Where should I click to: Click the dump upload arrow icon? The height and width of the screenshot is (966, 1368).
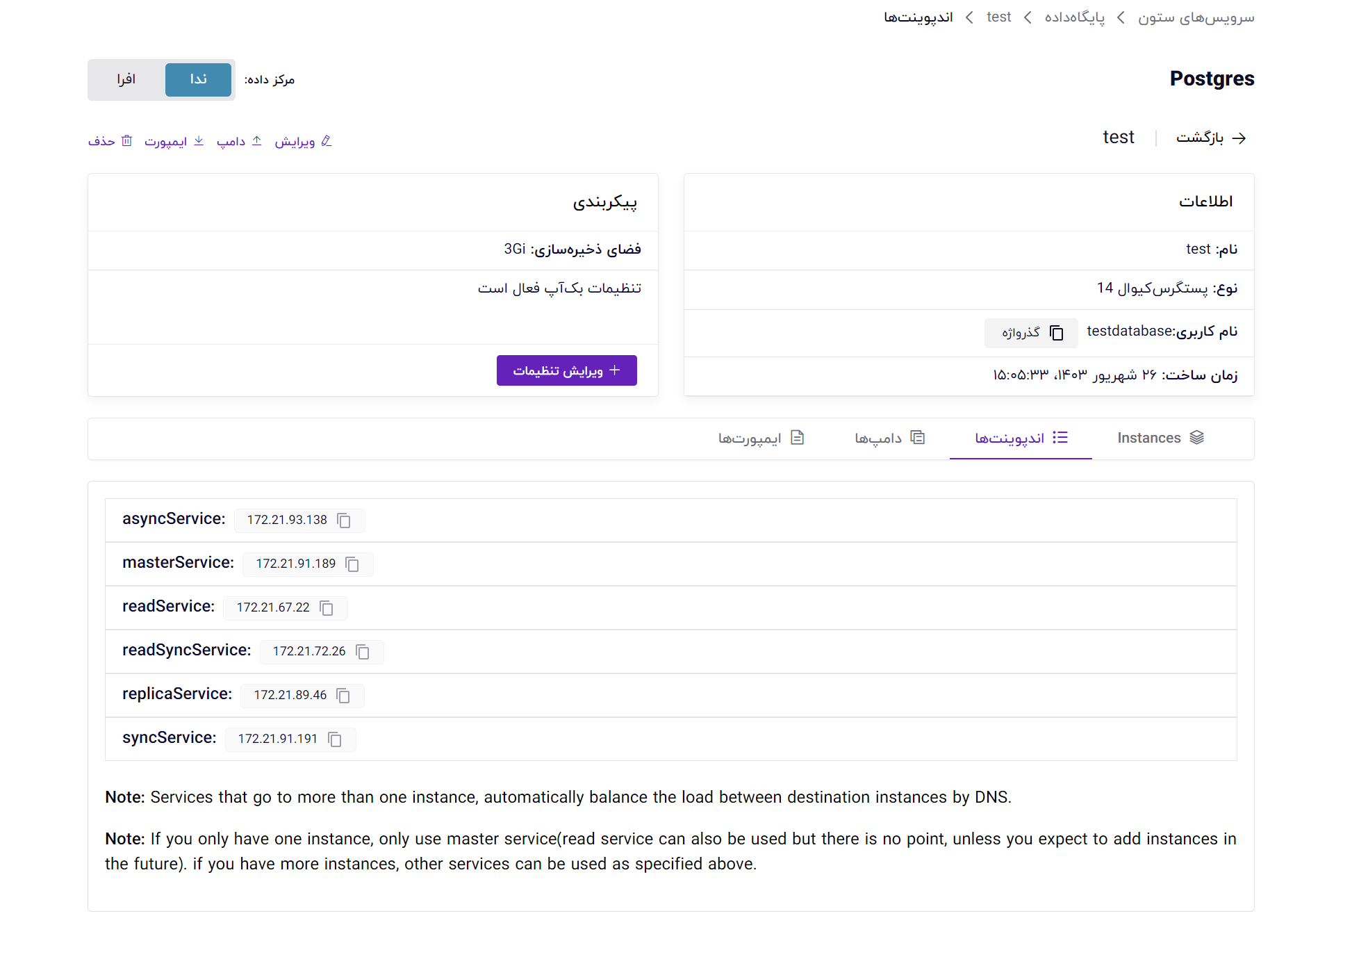pyautogui.click(x=257, y=141)
